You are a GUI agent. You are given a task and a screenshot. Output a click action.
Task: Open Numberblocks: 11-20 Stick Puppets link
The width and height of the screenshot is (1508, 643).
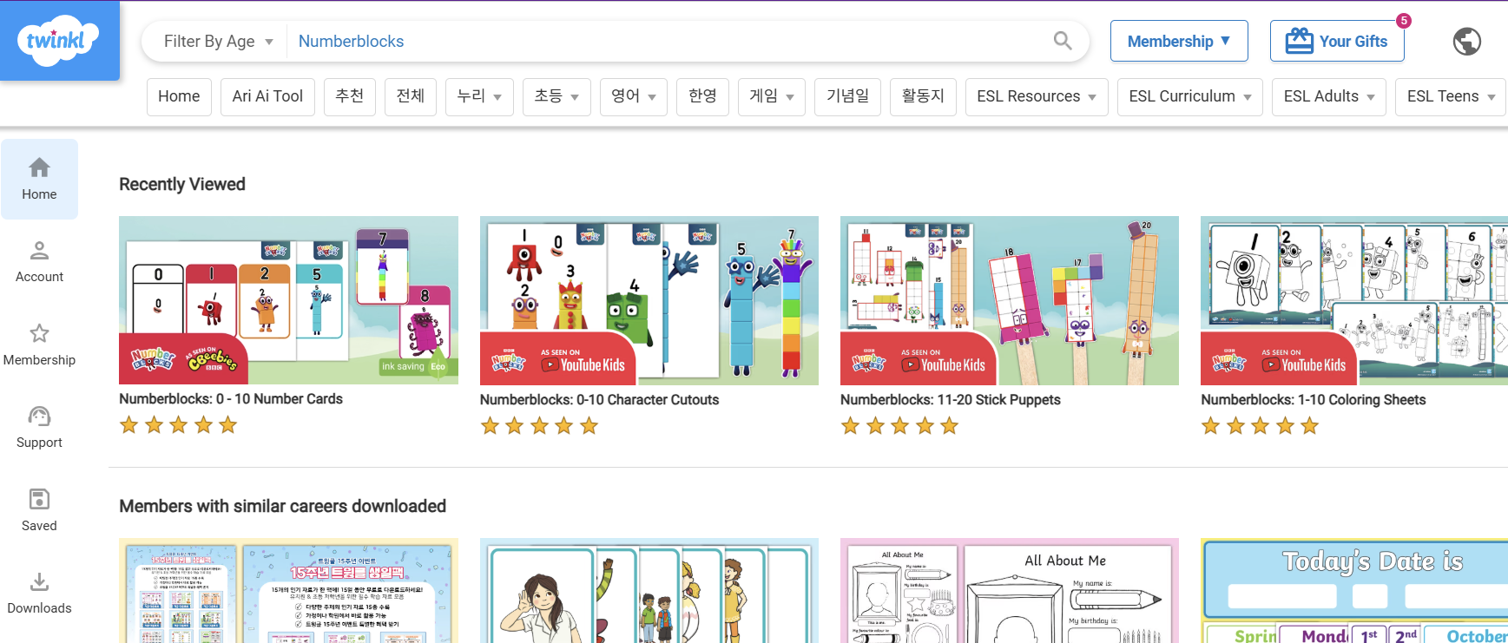[x=951, y=400]
